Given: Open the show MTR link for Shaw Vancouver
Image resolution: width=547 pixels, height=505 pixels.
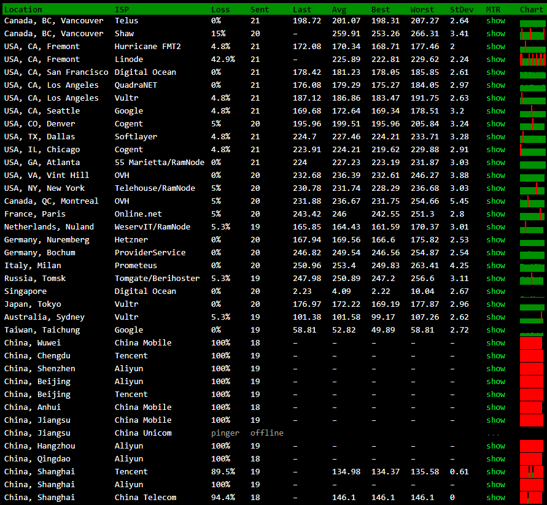Looking at the screenshot, I should point(495,34).
